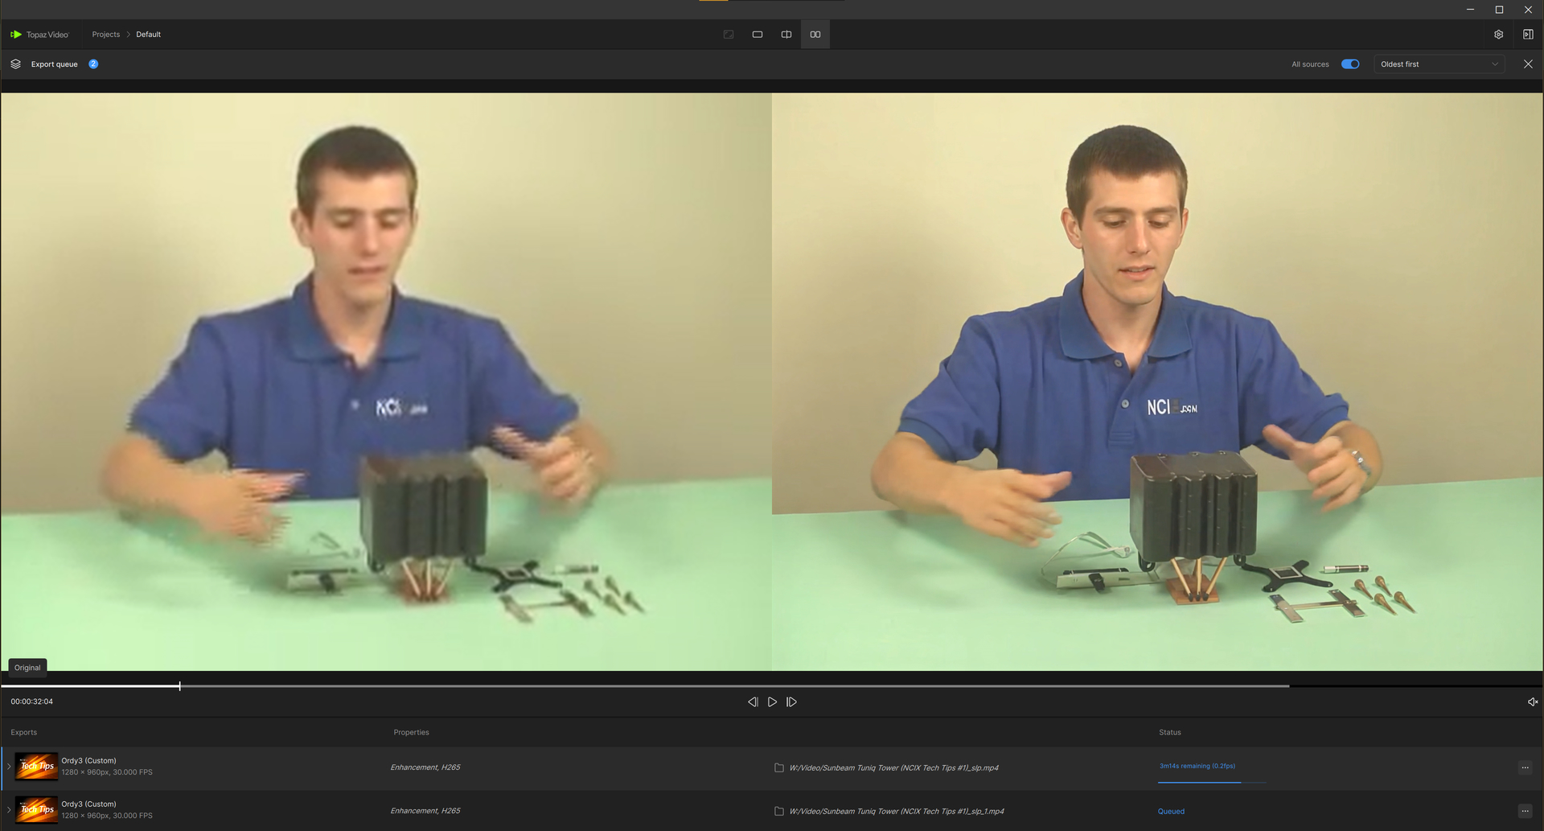Play the video preview
This screenshot has width=1544, height=831.
point(772,702)
